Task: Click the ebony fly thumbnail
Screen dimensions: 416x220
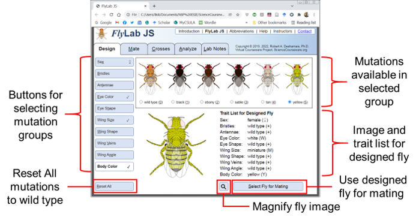Action: (x=208, y=79)
